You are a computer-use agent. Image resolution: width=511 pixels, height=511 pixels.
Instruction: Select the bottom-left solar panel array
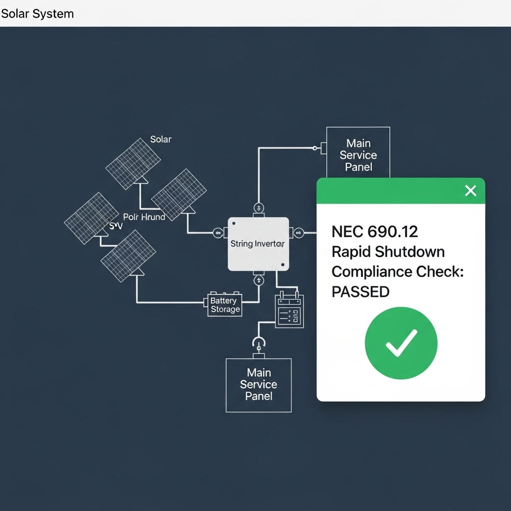[x=128, y=255]
